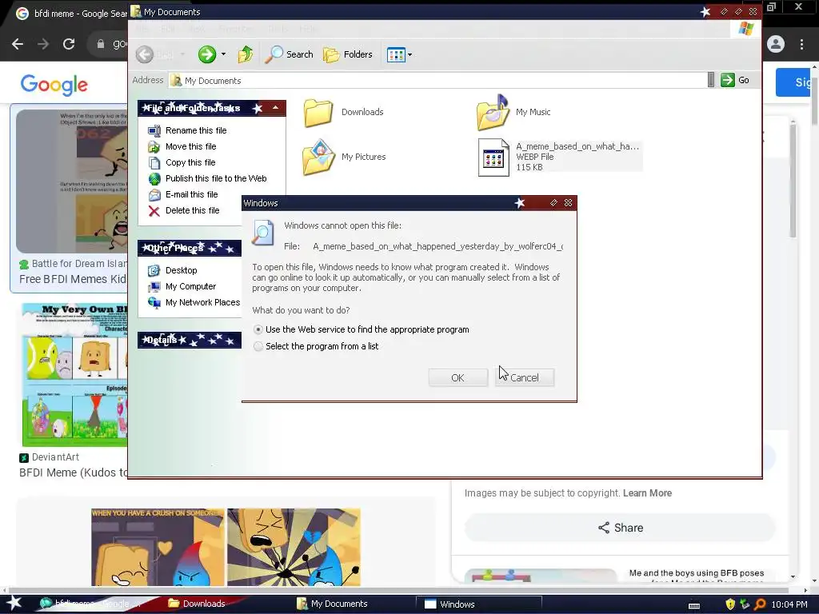Click the red X delete icon
The image size is (819, 614).
tap(154, 211)
